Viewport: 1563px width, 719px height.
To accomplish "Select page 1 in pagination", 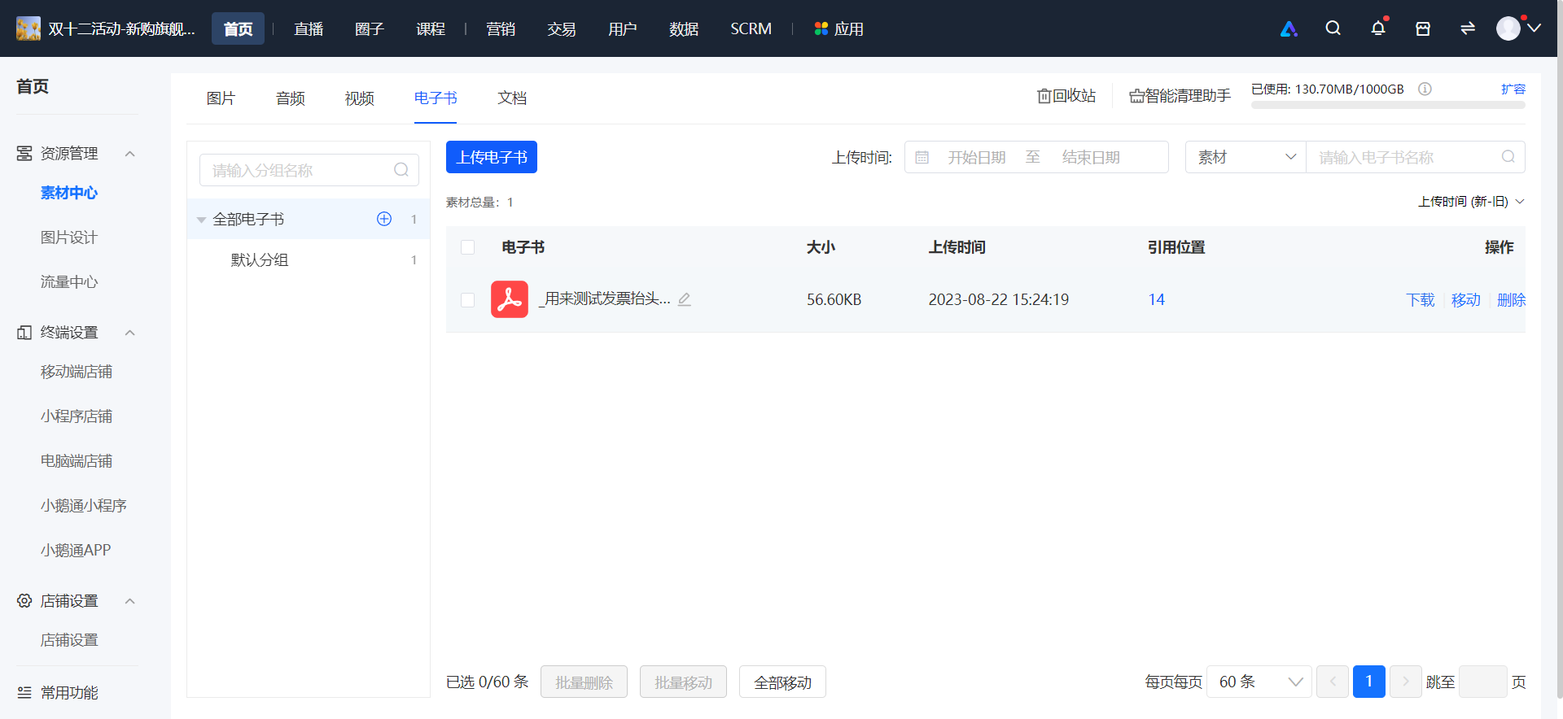I will click(1369, 682).
